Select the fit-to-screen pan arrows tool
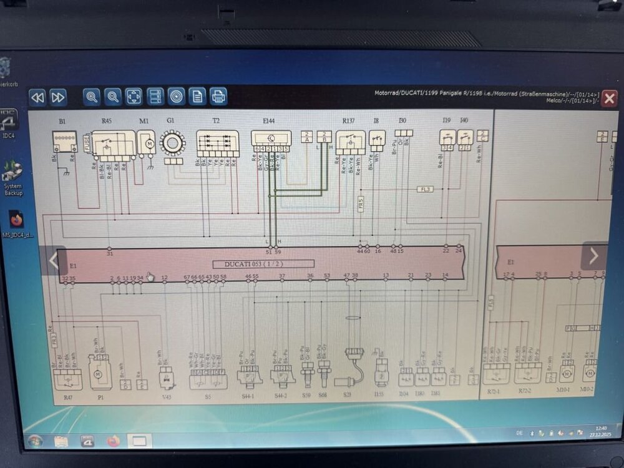Image resolution: width=624 pixels, height=468 pixels. 134,97
